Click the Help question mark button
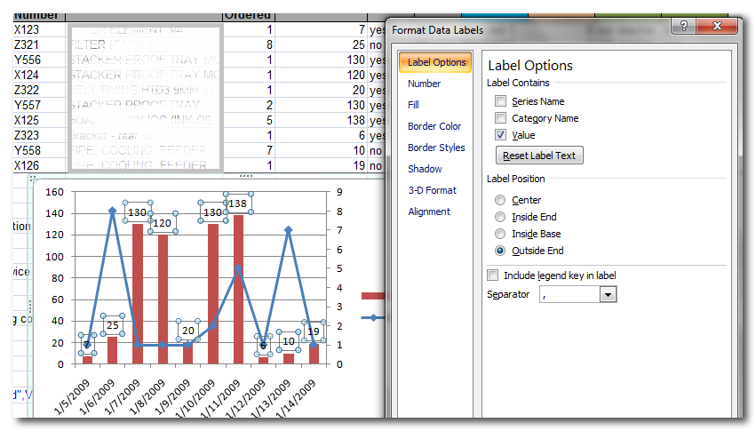The height and width of the screenshot is (431, 756). pyautogui.click(x=683, y=26)
